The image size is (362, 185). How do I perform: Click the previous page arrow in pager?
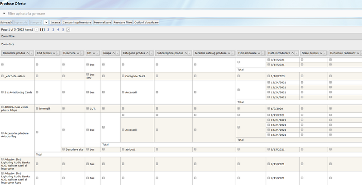(x=37, y=30)
